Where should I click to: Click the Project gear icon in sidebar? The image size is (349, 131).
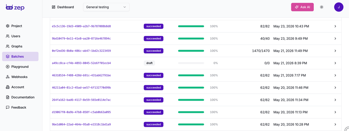tap(7, 26)
